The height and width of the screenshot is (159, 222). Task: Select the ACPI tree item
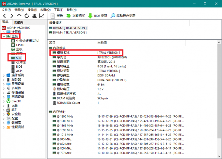point(17,71)
